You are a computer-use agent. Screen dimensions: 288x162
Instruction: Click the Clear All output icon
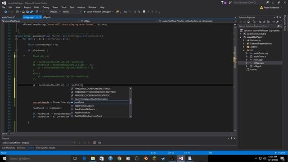[94, 143]
